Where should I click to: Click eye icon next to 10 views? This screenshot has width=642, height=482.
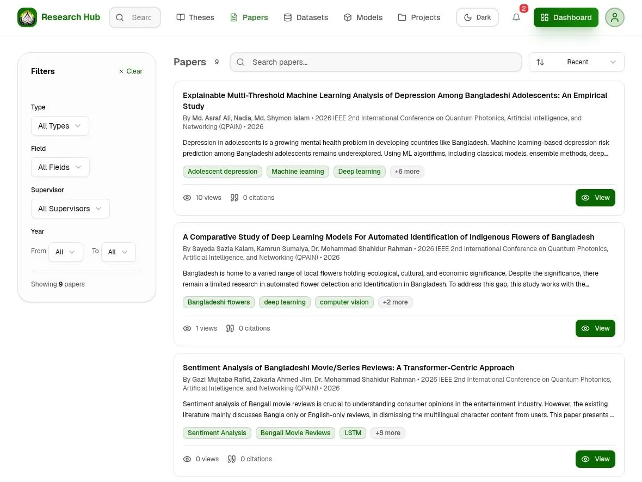(x=187, y=198)
